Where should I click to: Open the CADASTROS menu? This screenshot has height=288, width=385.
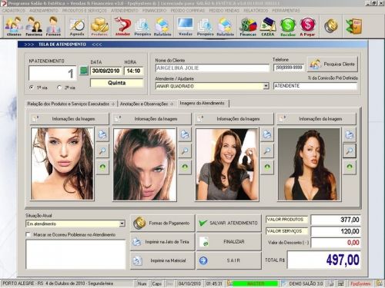point(14,11)
